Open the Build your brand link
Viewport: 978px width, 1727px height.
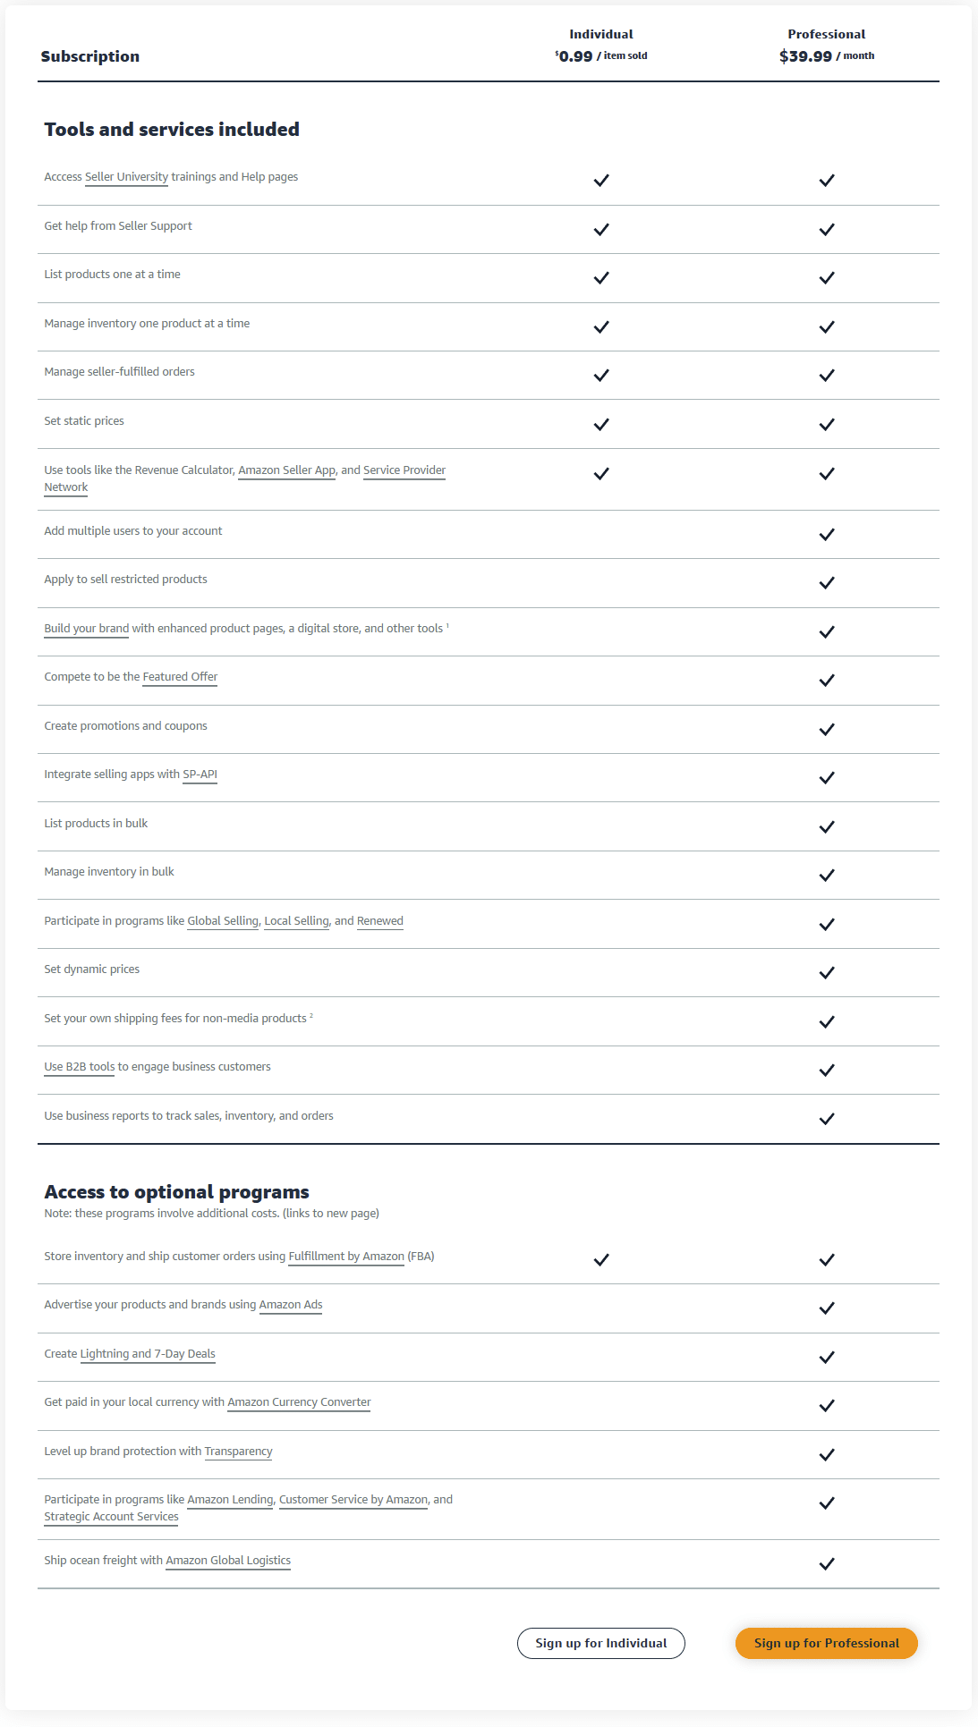point(86,628)
